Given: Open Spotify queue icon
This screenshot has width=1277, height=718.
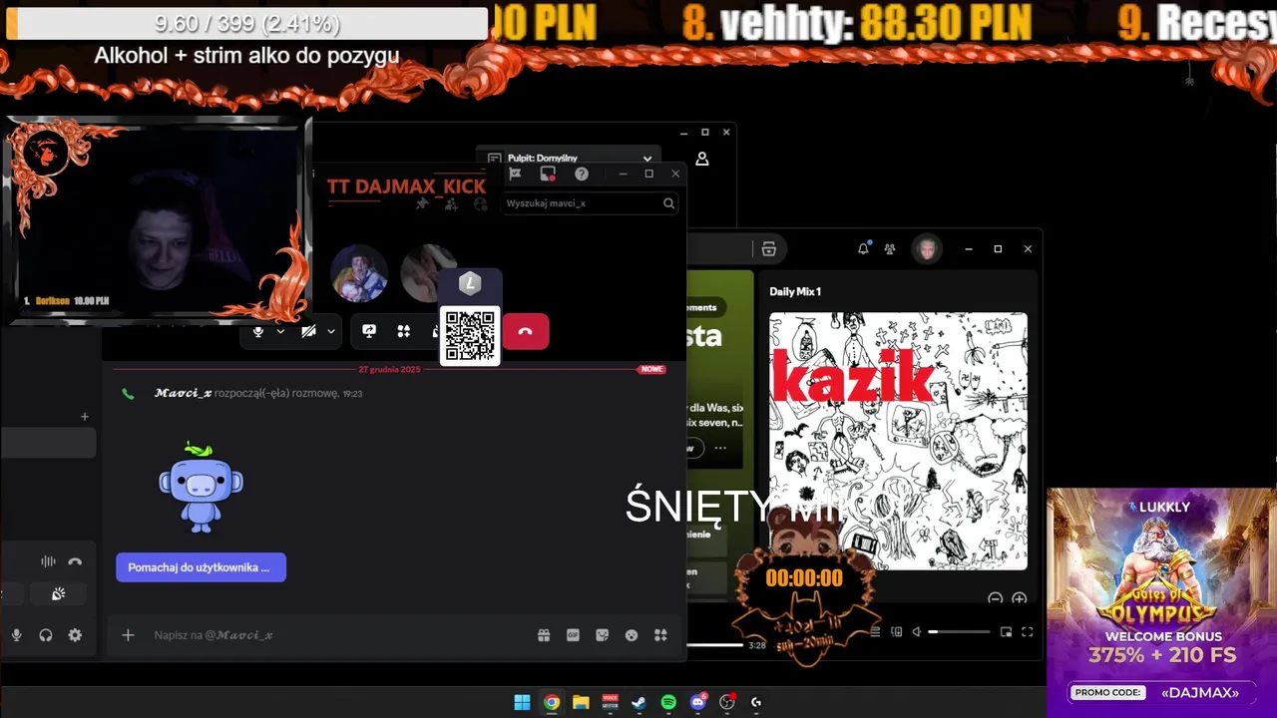Looking at the screenshot, I should pyautogui.click(x=875, y=631).
